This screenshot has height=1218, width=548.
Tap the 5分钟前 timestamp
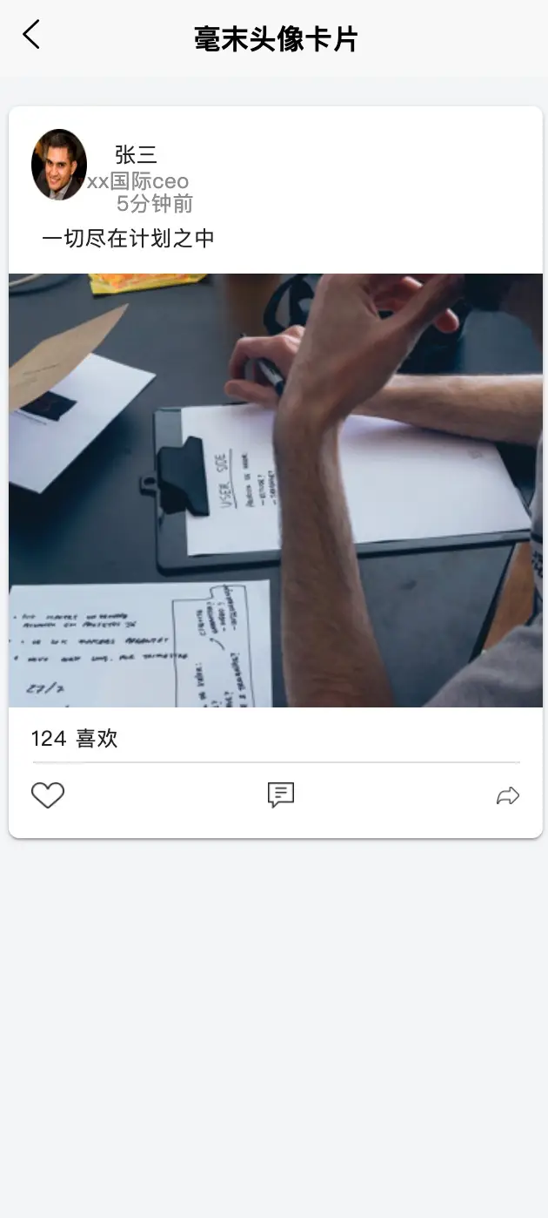154,204
